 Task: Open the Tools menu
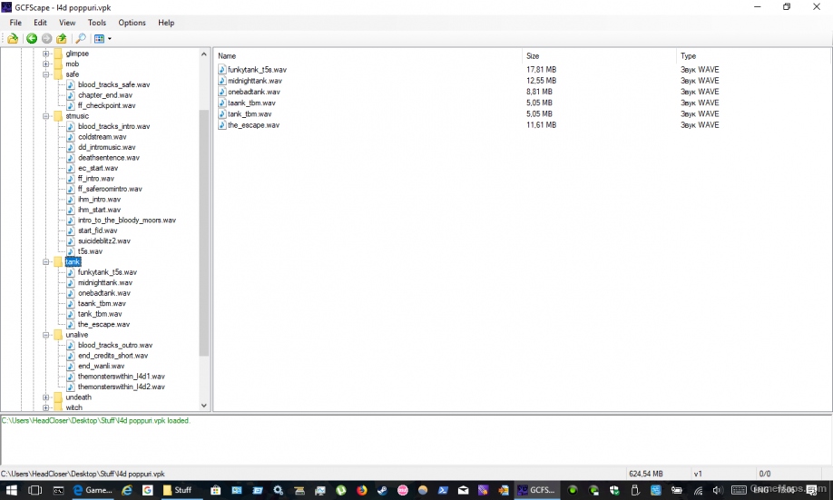[x=97, y=23]
